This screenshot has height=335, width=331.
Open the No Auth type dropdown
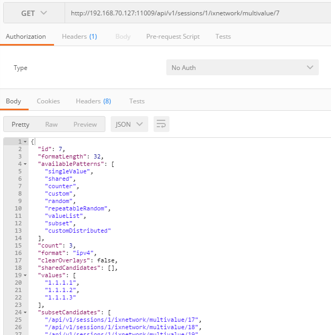click(x=242, y=68)
